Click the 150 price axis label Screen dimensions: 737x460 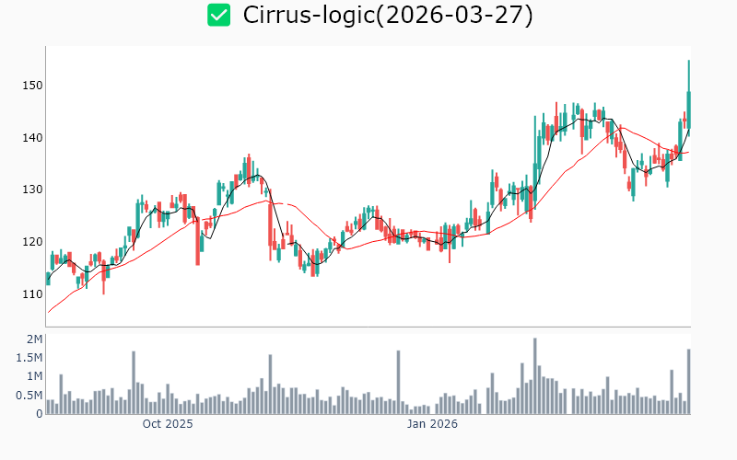pyautogui.click(x=32, y=86)
